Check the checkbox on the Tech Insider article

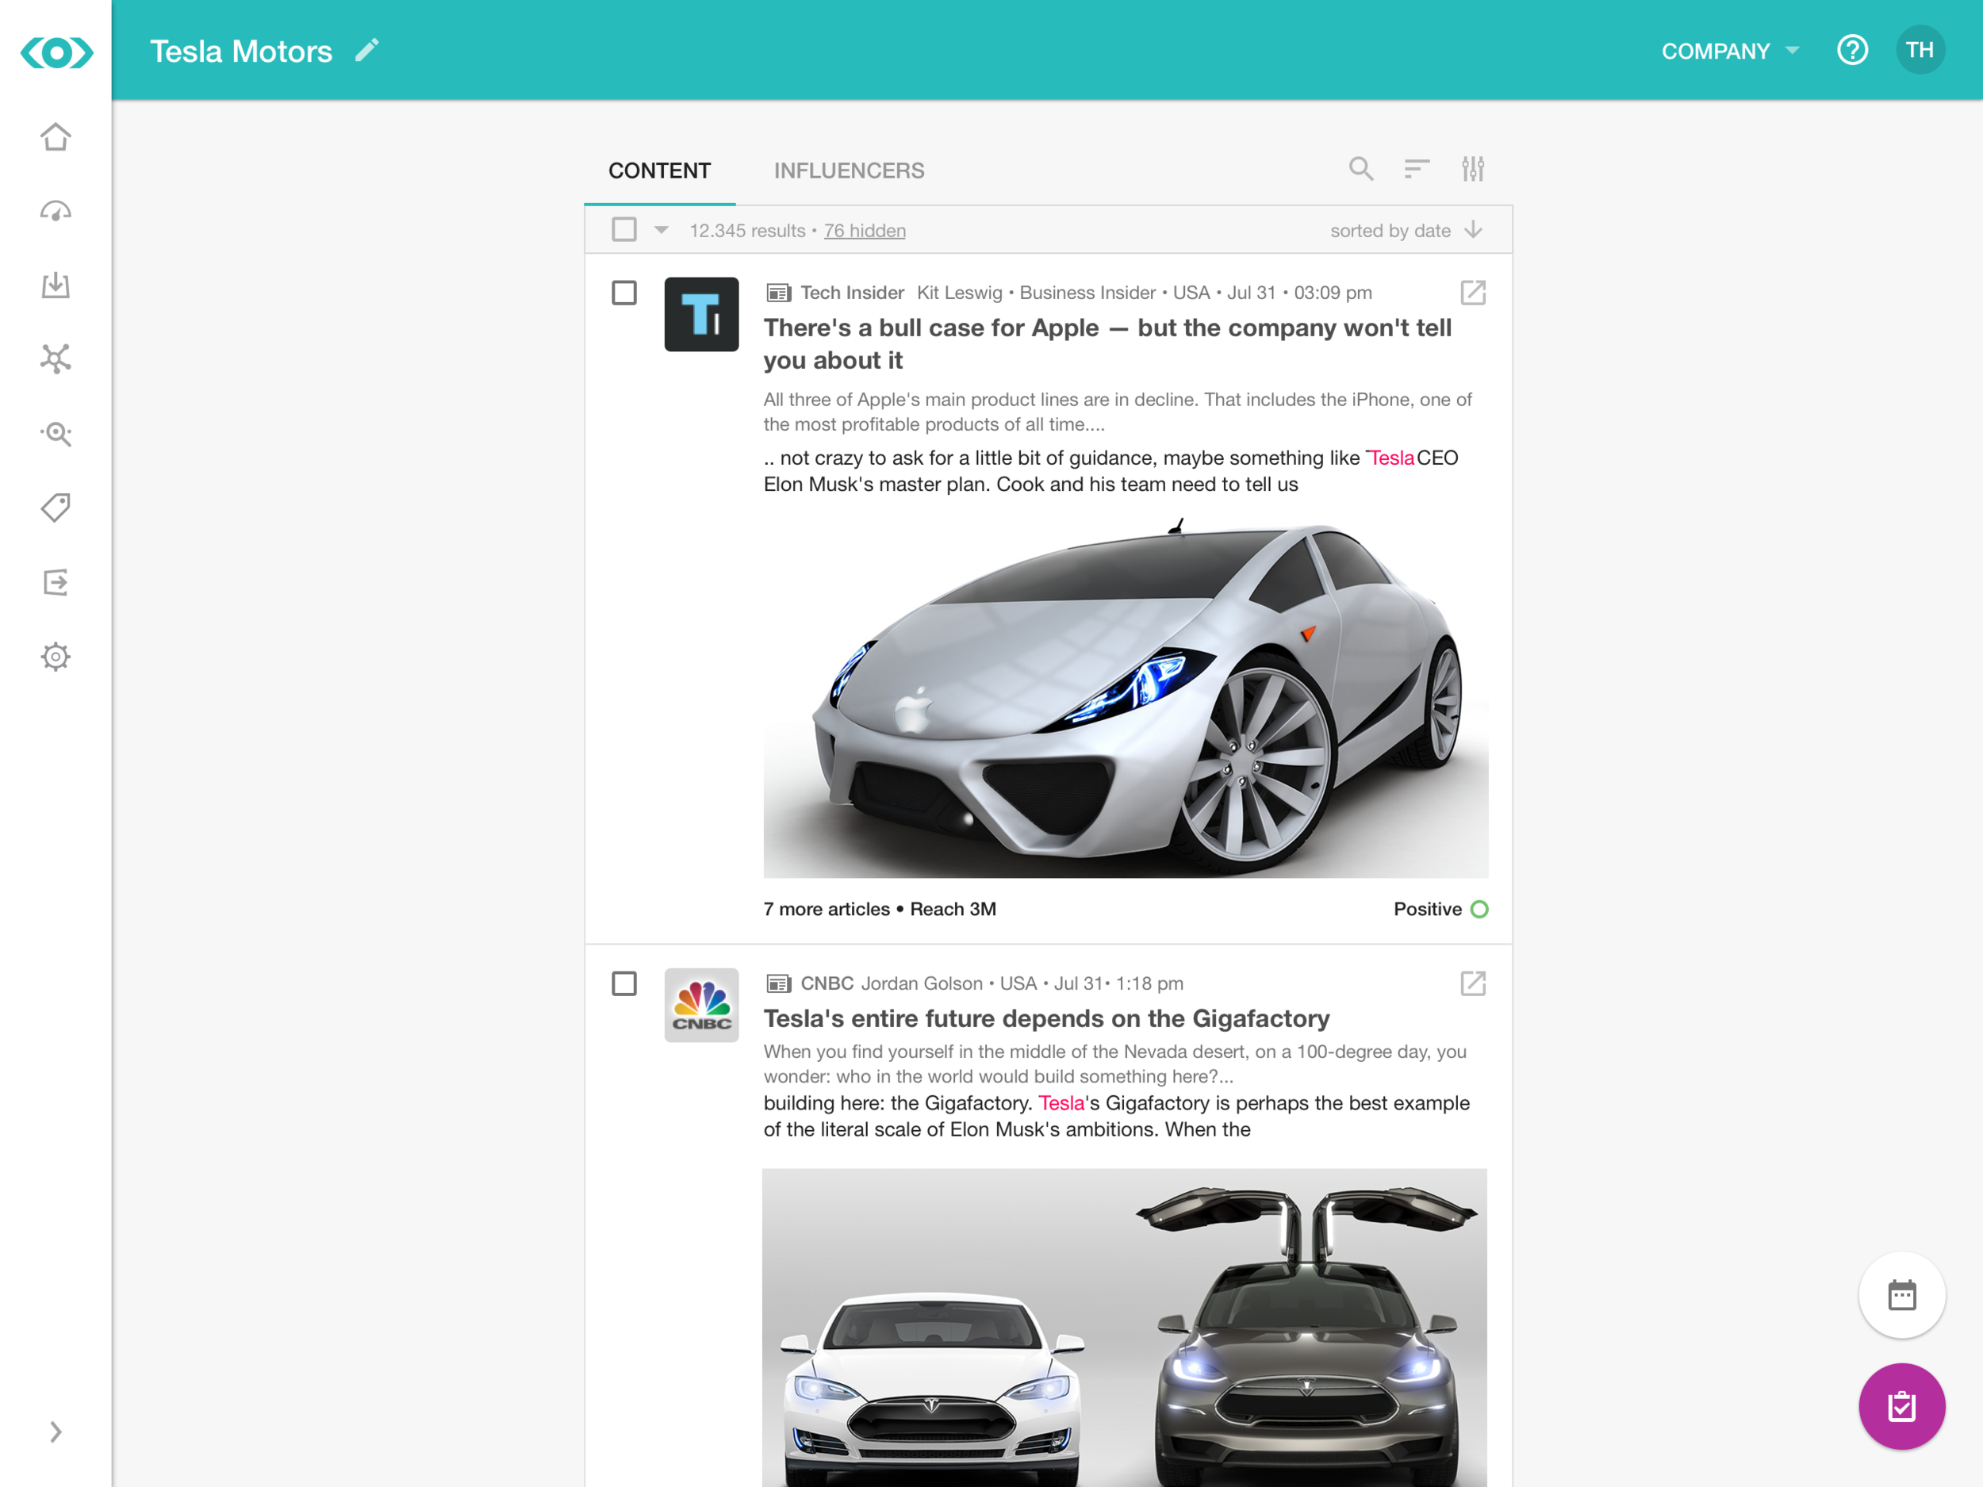point(624,292)
